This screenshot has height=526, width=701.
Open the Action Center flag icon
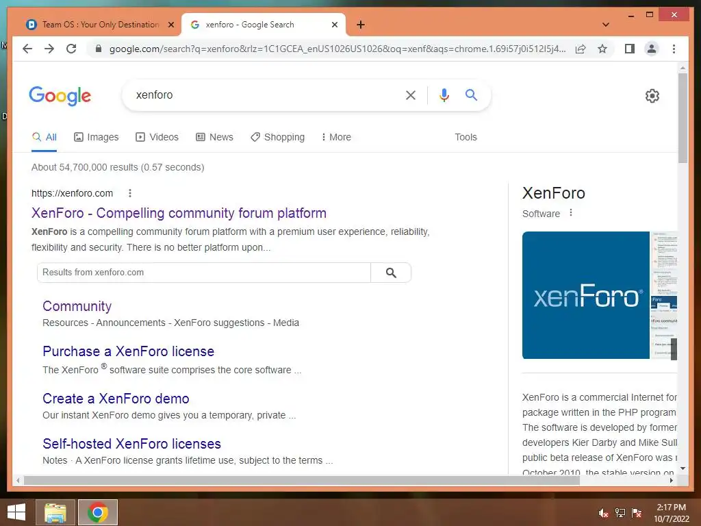tap(637, 513)
